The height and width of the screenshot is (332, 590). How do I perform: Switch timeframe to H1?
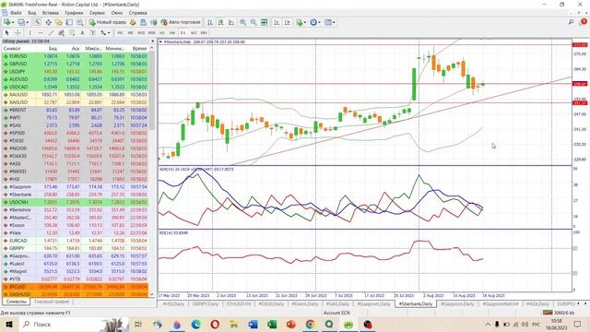[162, 33]
